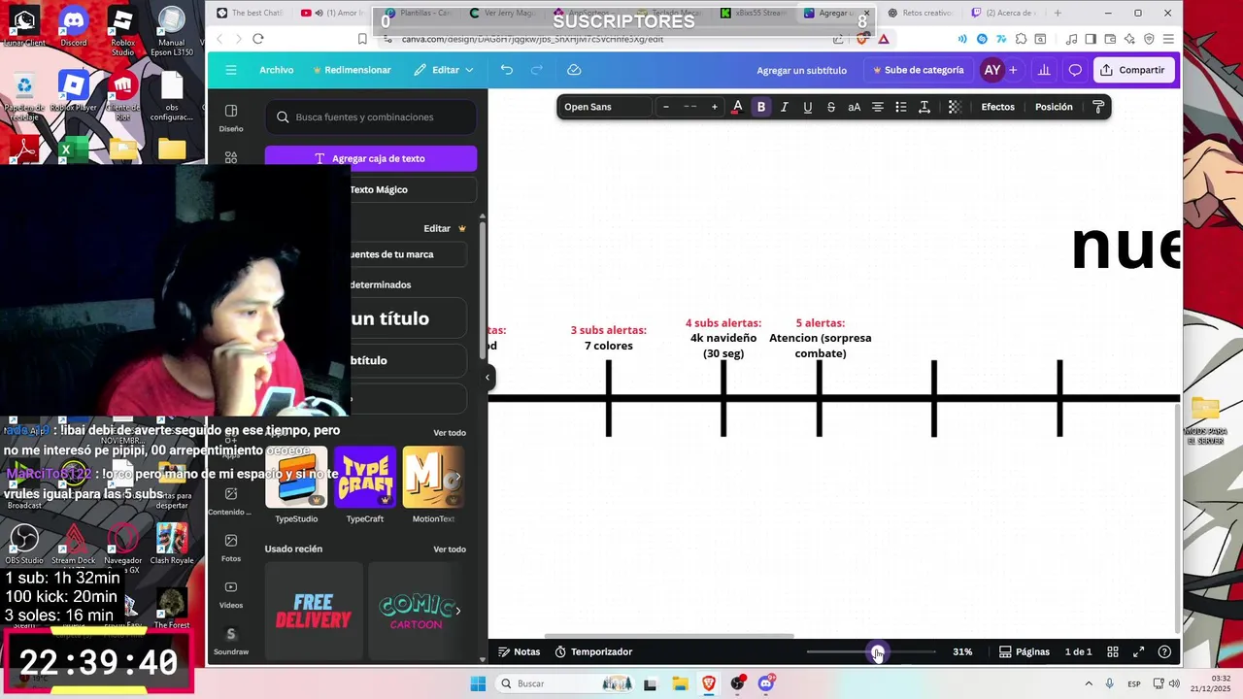Open the Archivo menu

[x=276, y=70]
